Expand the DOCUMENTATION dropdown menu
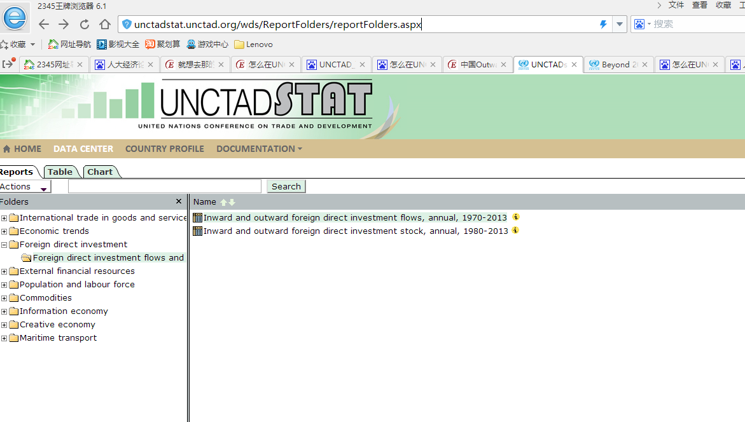The width and height of the screenshot is (745, 422). click(260, 149)
